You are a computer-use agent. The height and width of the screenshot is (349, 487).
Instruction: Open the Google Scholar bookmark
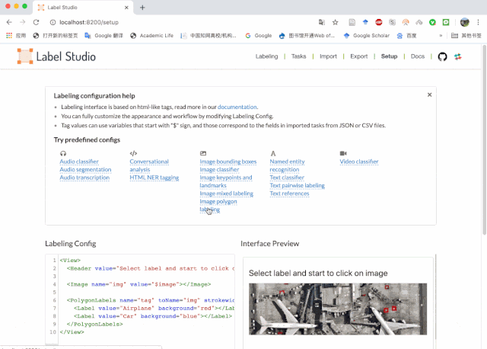367,36
